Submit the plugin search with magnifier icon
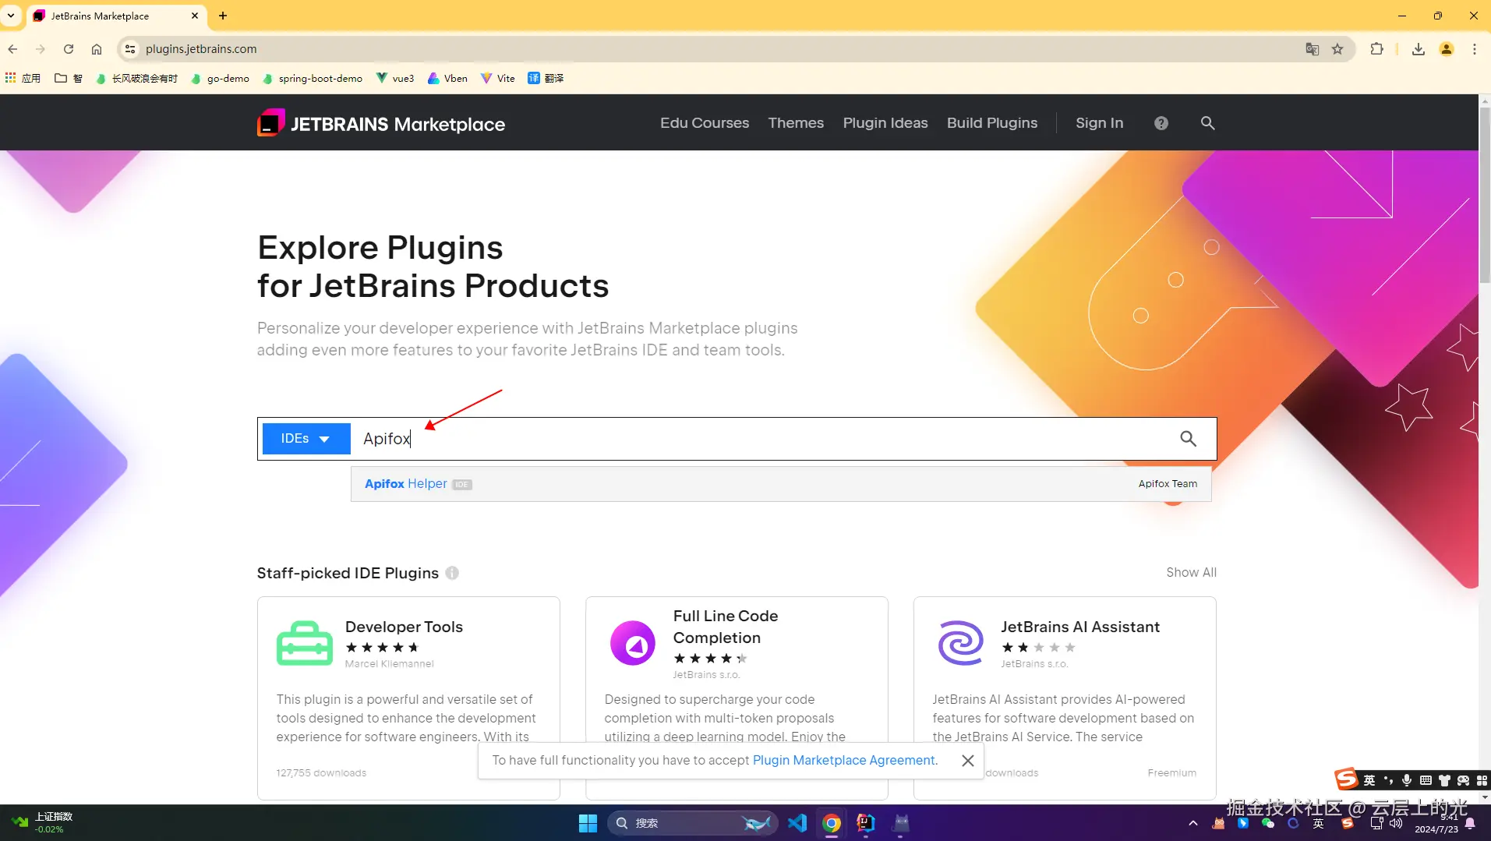 click(x=1188, y=439)
